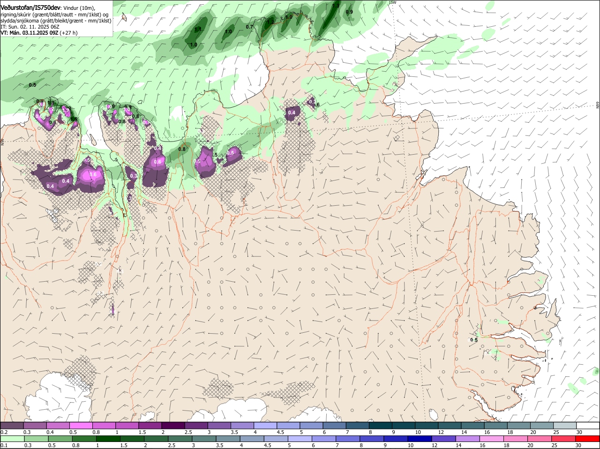Click the 0.9 precipitation value near top
Image resolution: width=600 pixels, height=449 pixels.
click(x=349, y=12)
